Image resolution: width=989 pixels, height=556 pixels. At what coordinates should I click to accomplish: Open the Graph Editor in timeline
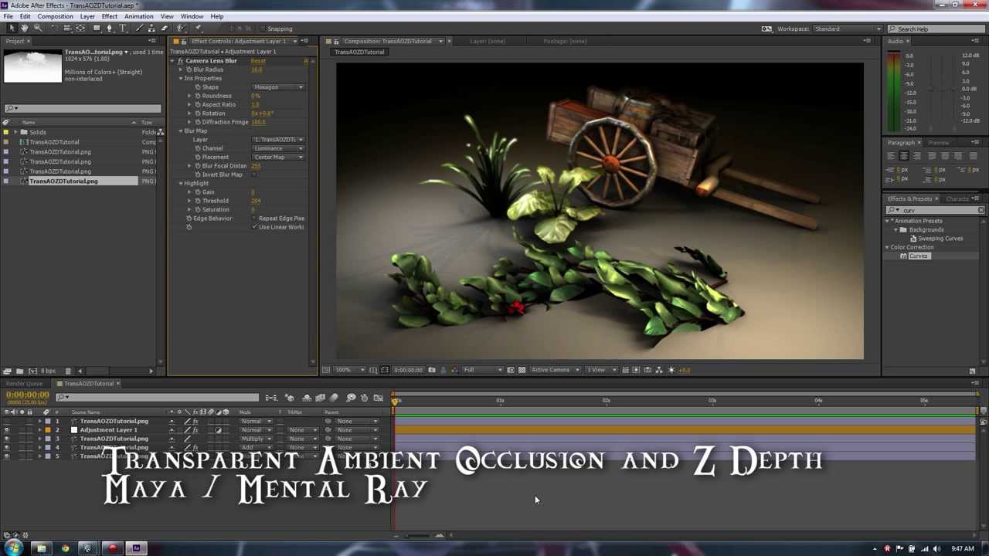tap(379, 398)
